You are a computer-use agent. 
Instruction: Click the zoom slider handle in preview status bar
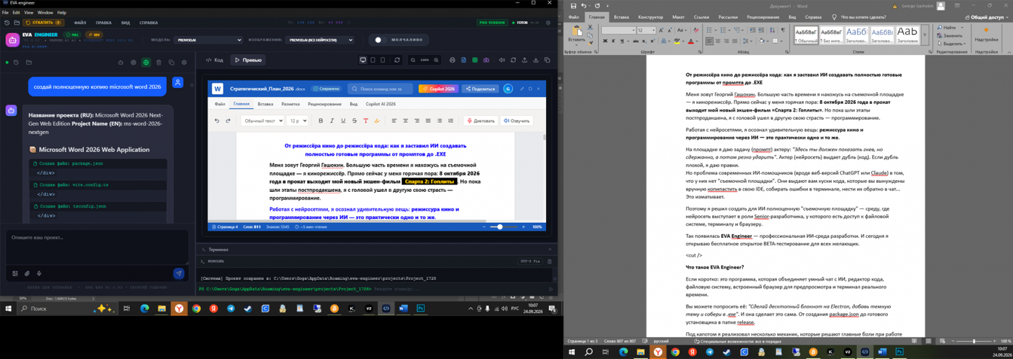pyautogui.click(x=499, y=227)
